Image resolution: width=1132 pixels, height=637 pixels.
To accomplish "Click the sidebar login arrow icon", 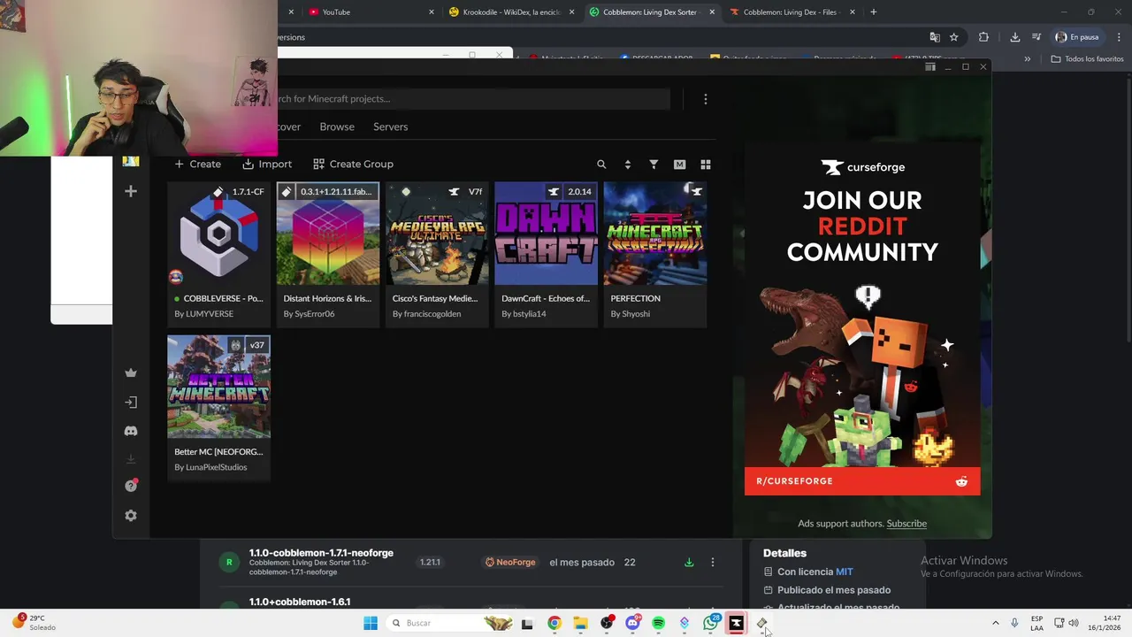I will tap(131, 402).
